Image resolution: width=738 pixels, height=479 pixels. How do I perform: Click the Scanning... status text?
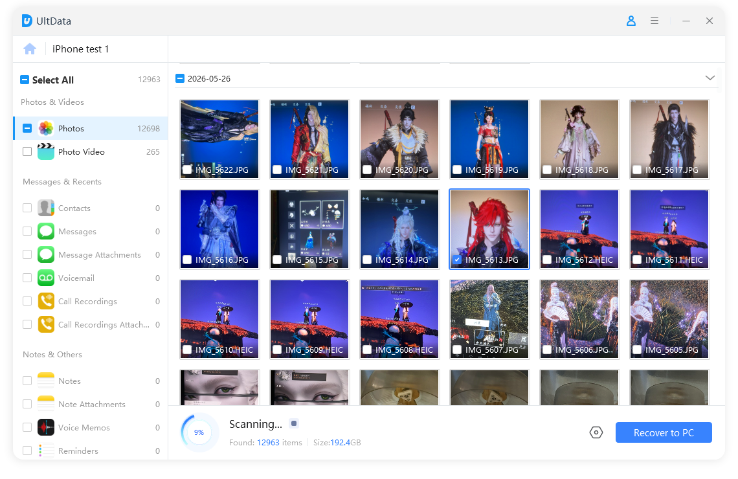[x=256, y=424]
